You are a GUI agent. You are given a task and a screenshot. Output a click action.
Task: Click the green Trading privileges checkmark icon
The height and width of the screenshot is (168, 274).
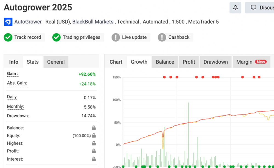(56, 37)
